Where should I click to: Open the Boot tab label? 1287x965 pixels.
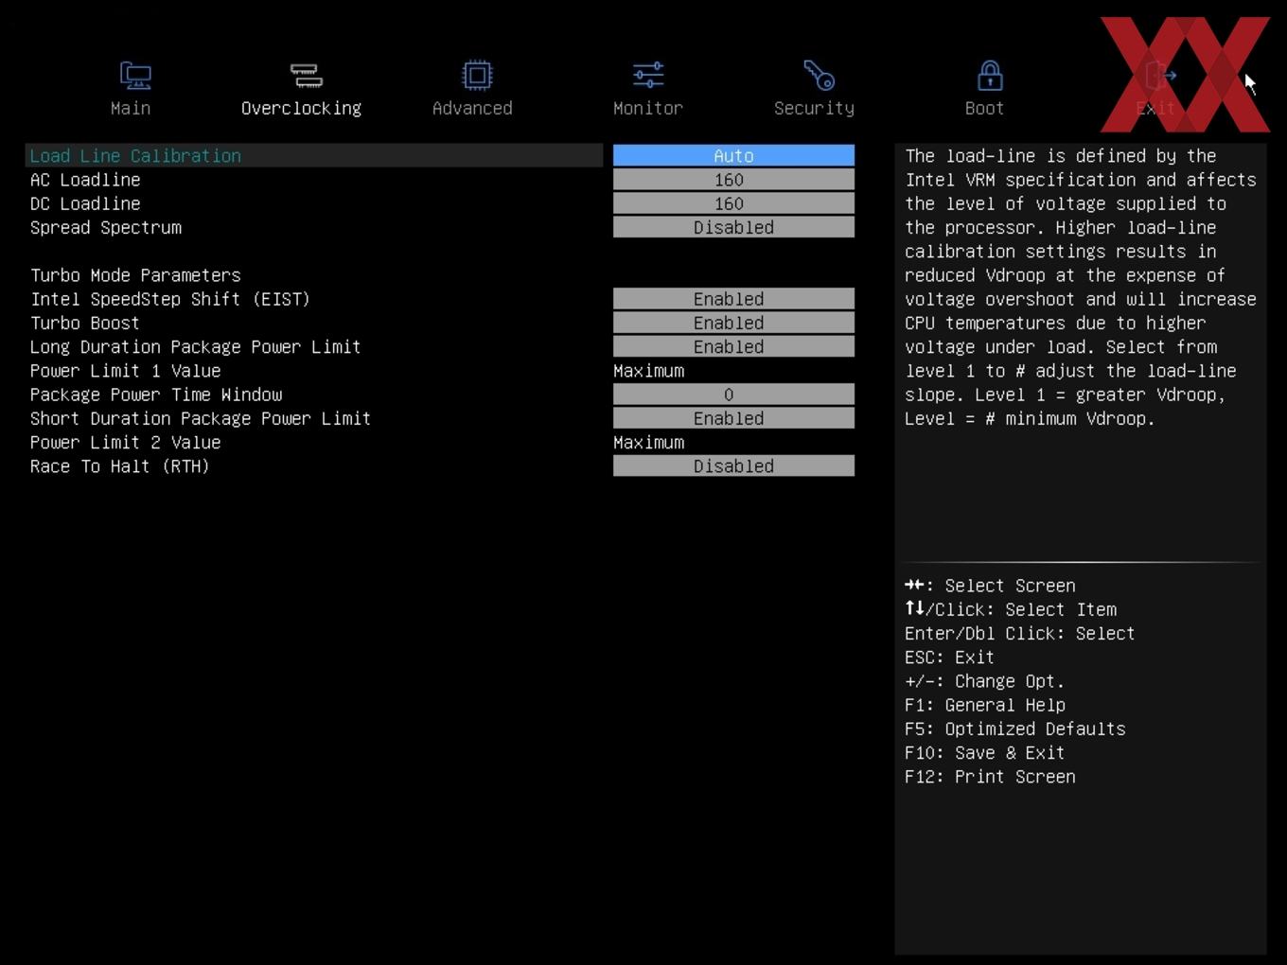point(984,108)
